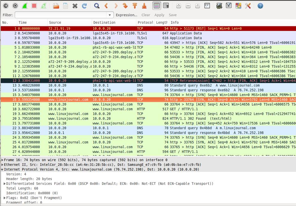Open Find Packet with magnifying glass icon
Image resolution: width=296 pixels, height=206 pixels.
coord(97,6)
